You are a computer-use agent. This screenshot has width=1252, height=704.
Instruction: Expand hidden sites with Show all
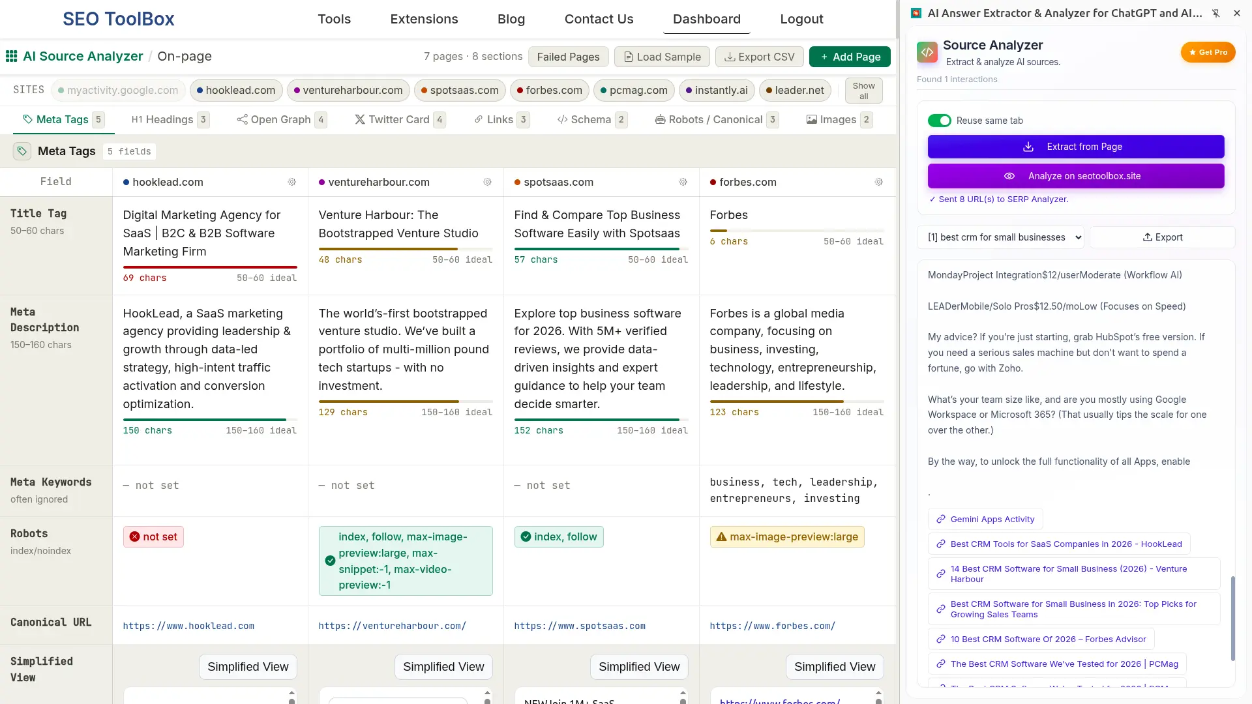pyautogui.click(x=863, y=90)
